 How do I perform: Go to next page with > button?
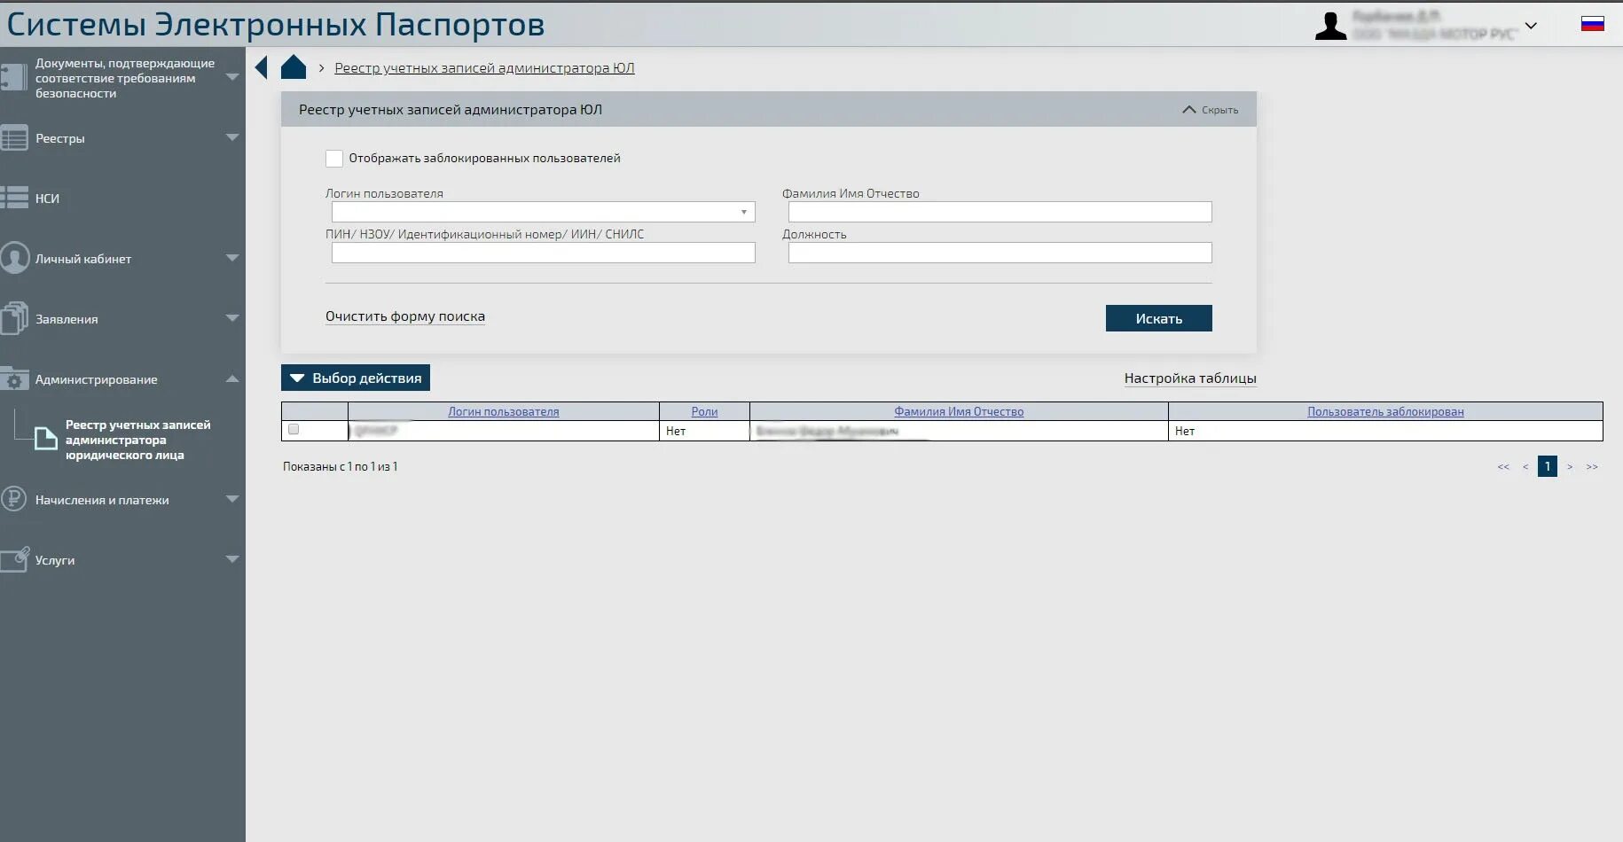[1570, 467]
